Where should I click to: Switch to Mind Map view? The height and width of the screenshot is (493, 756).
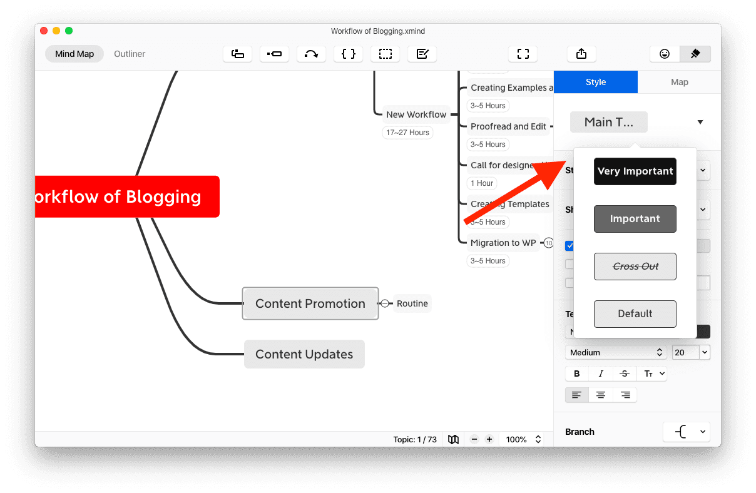click(74, 54)
